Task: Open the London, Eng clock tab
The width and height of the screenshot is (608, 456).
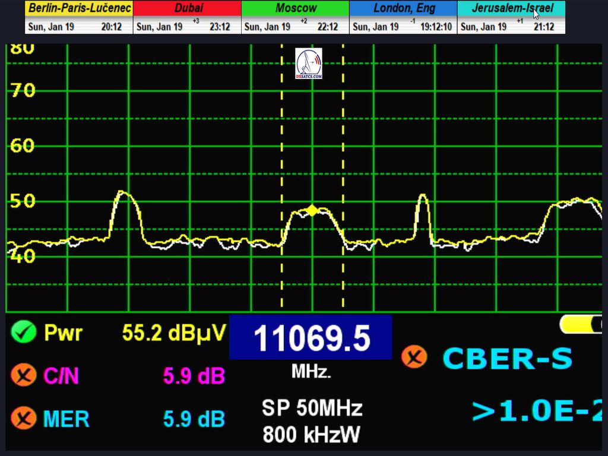Action: click(404, 9)
